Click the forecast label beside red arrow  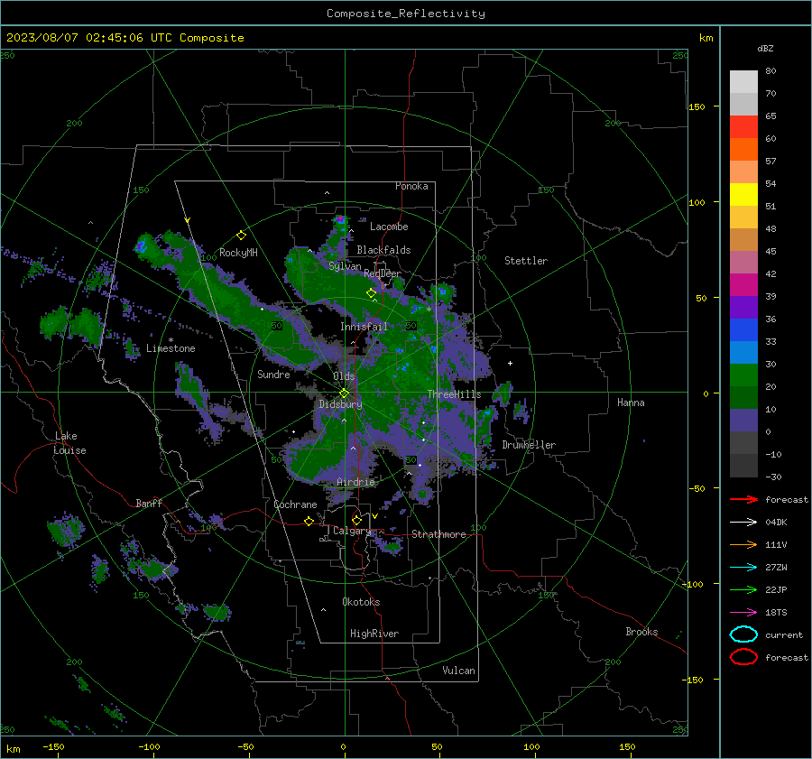tap(787, 499)
